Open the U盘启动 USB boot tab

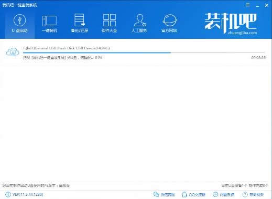click(x=20, y=24)
